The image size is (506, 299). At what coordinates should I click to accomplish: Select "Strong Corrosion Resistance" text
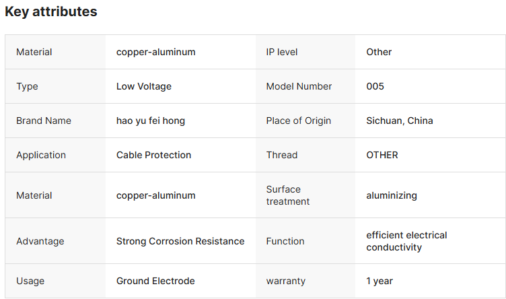click(x=180, y=241)
